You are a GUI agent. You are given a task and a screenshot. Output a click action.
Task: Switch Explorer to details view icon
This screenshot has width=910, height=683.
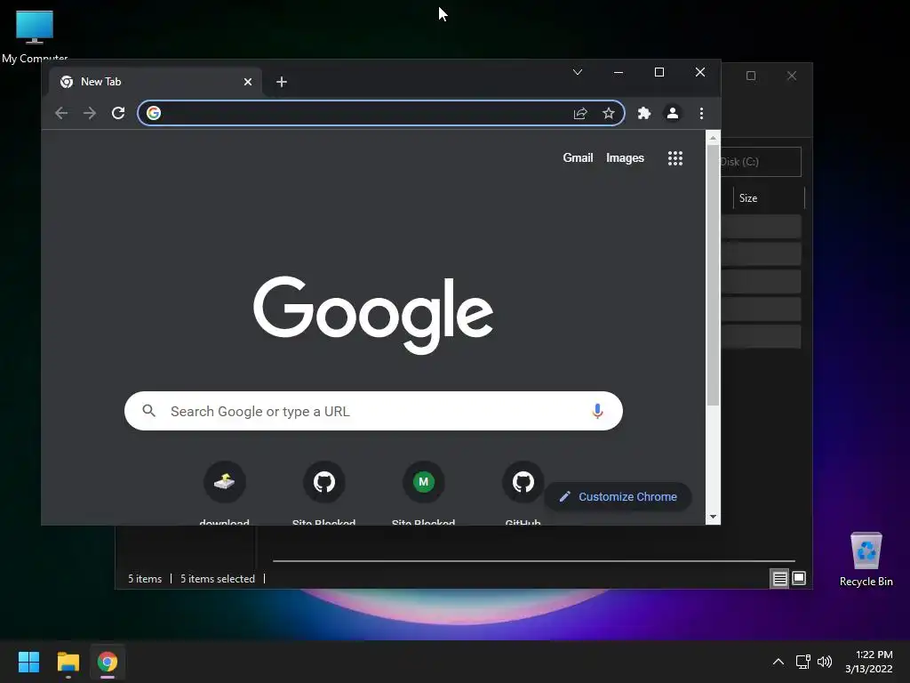pyautogui.click(x=779, y=578)
